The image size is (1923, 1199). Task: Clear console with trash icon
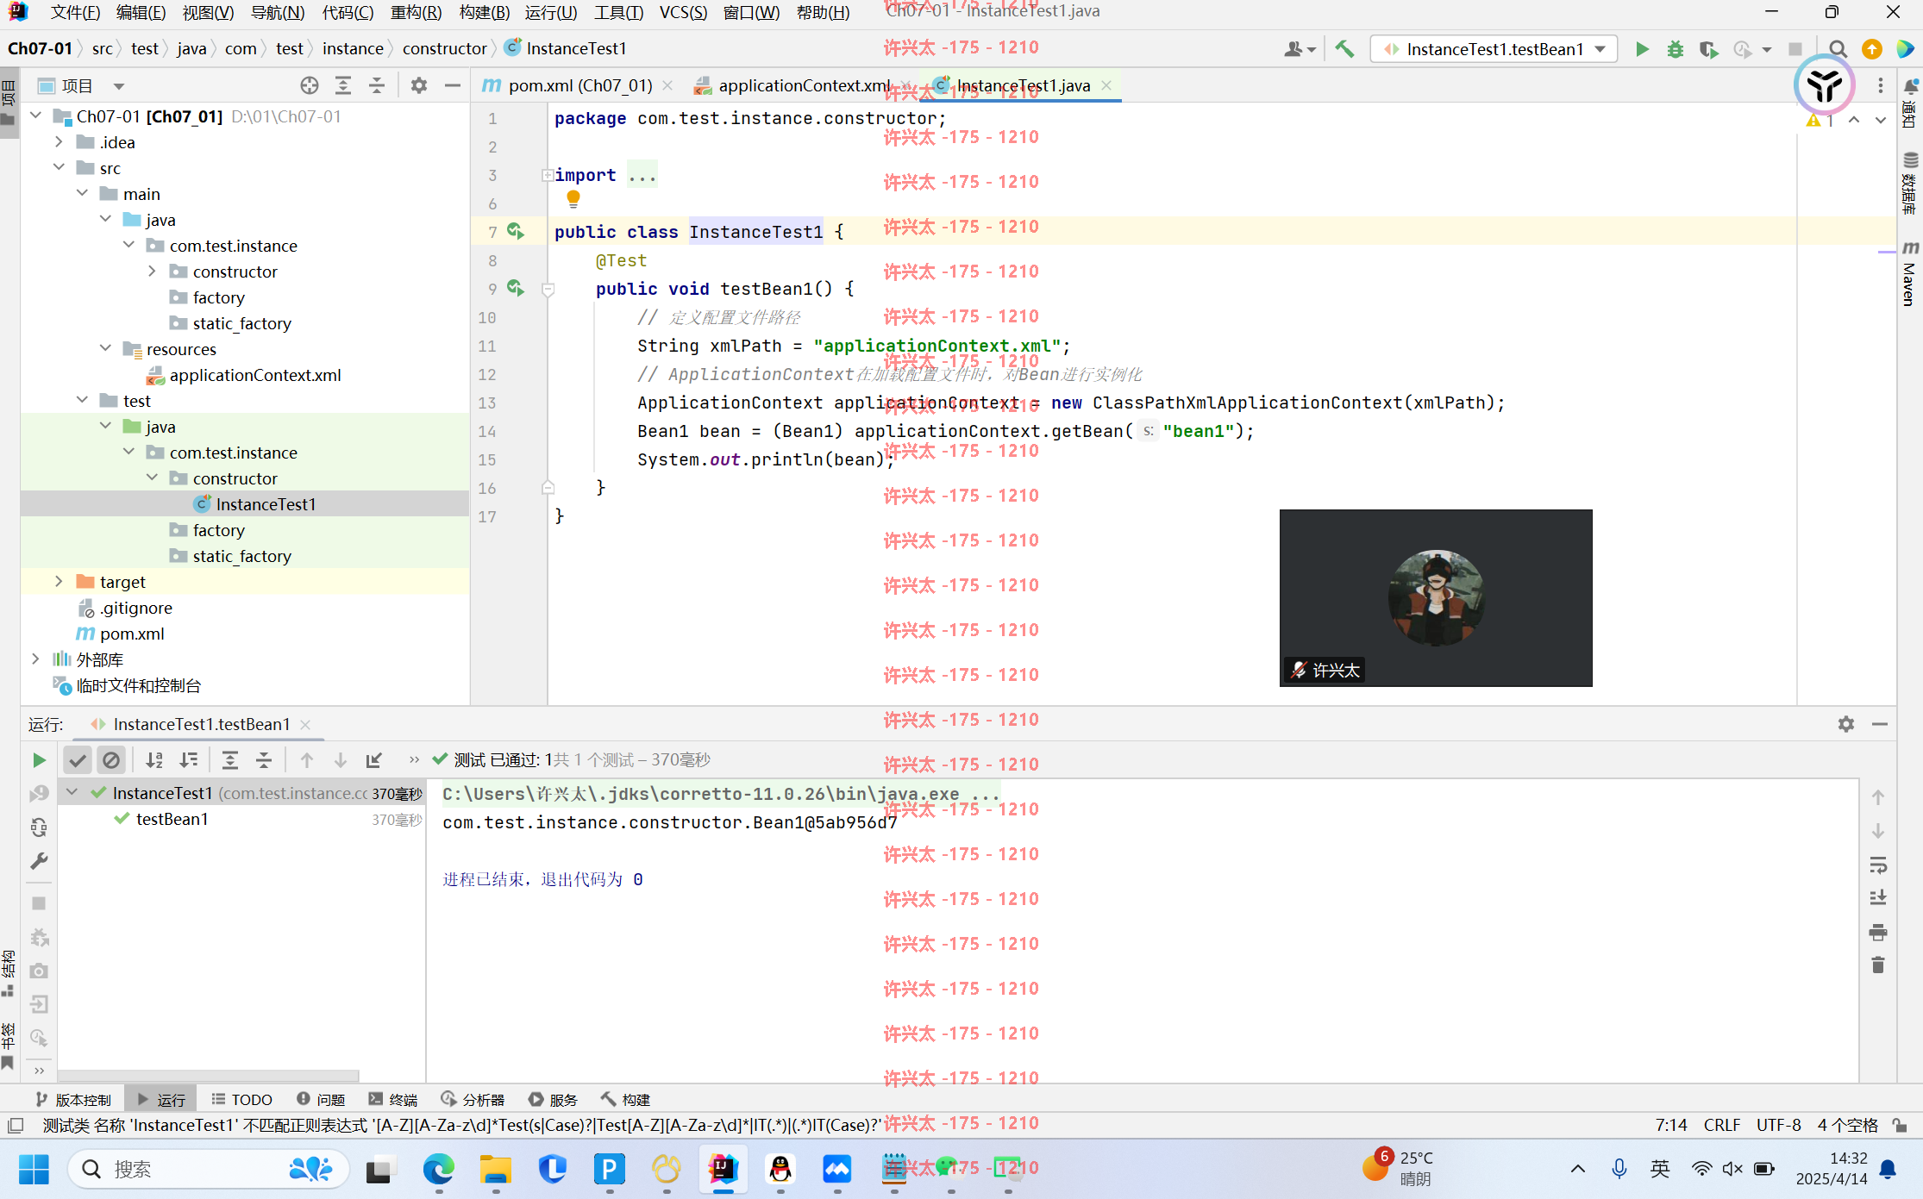1878,965
